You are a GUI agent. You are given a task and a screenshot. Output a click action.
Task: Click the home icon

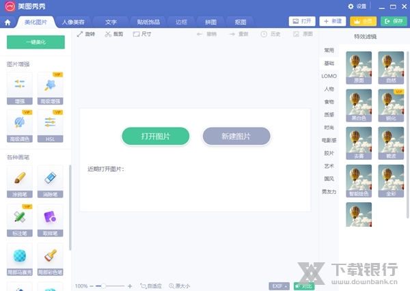(8, 23)
